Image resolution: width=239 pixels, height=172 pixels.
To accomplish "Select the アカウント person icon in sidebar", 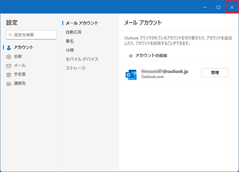I will (x=9, y=48).
